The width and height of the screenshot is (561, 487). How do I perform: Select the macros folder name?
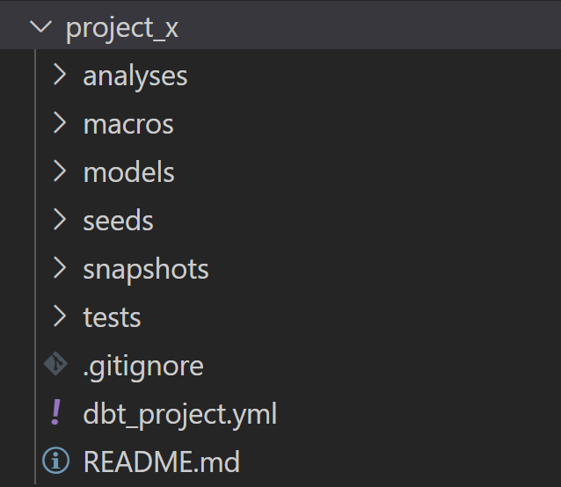128,125
